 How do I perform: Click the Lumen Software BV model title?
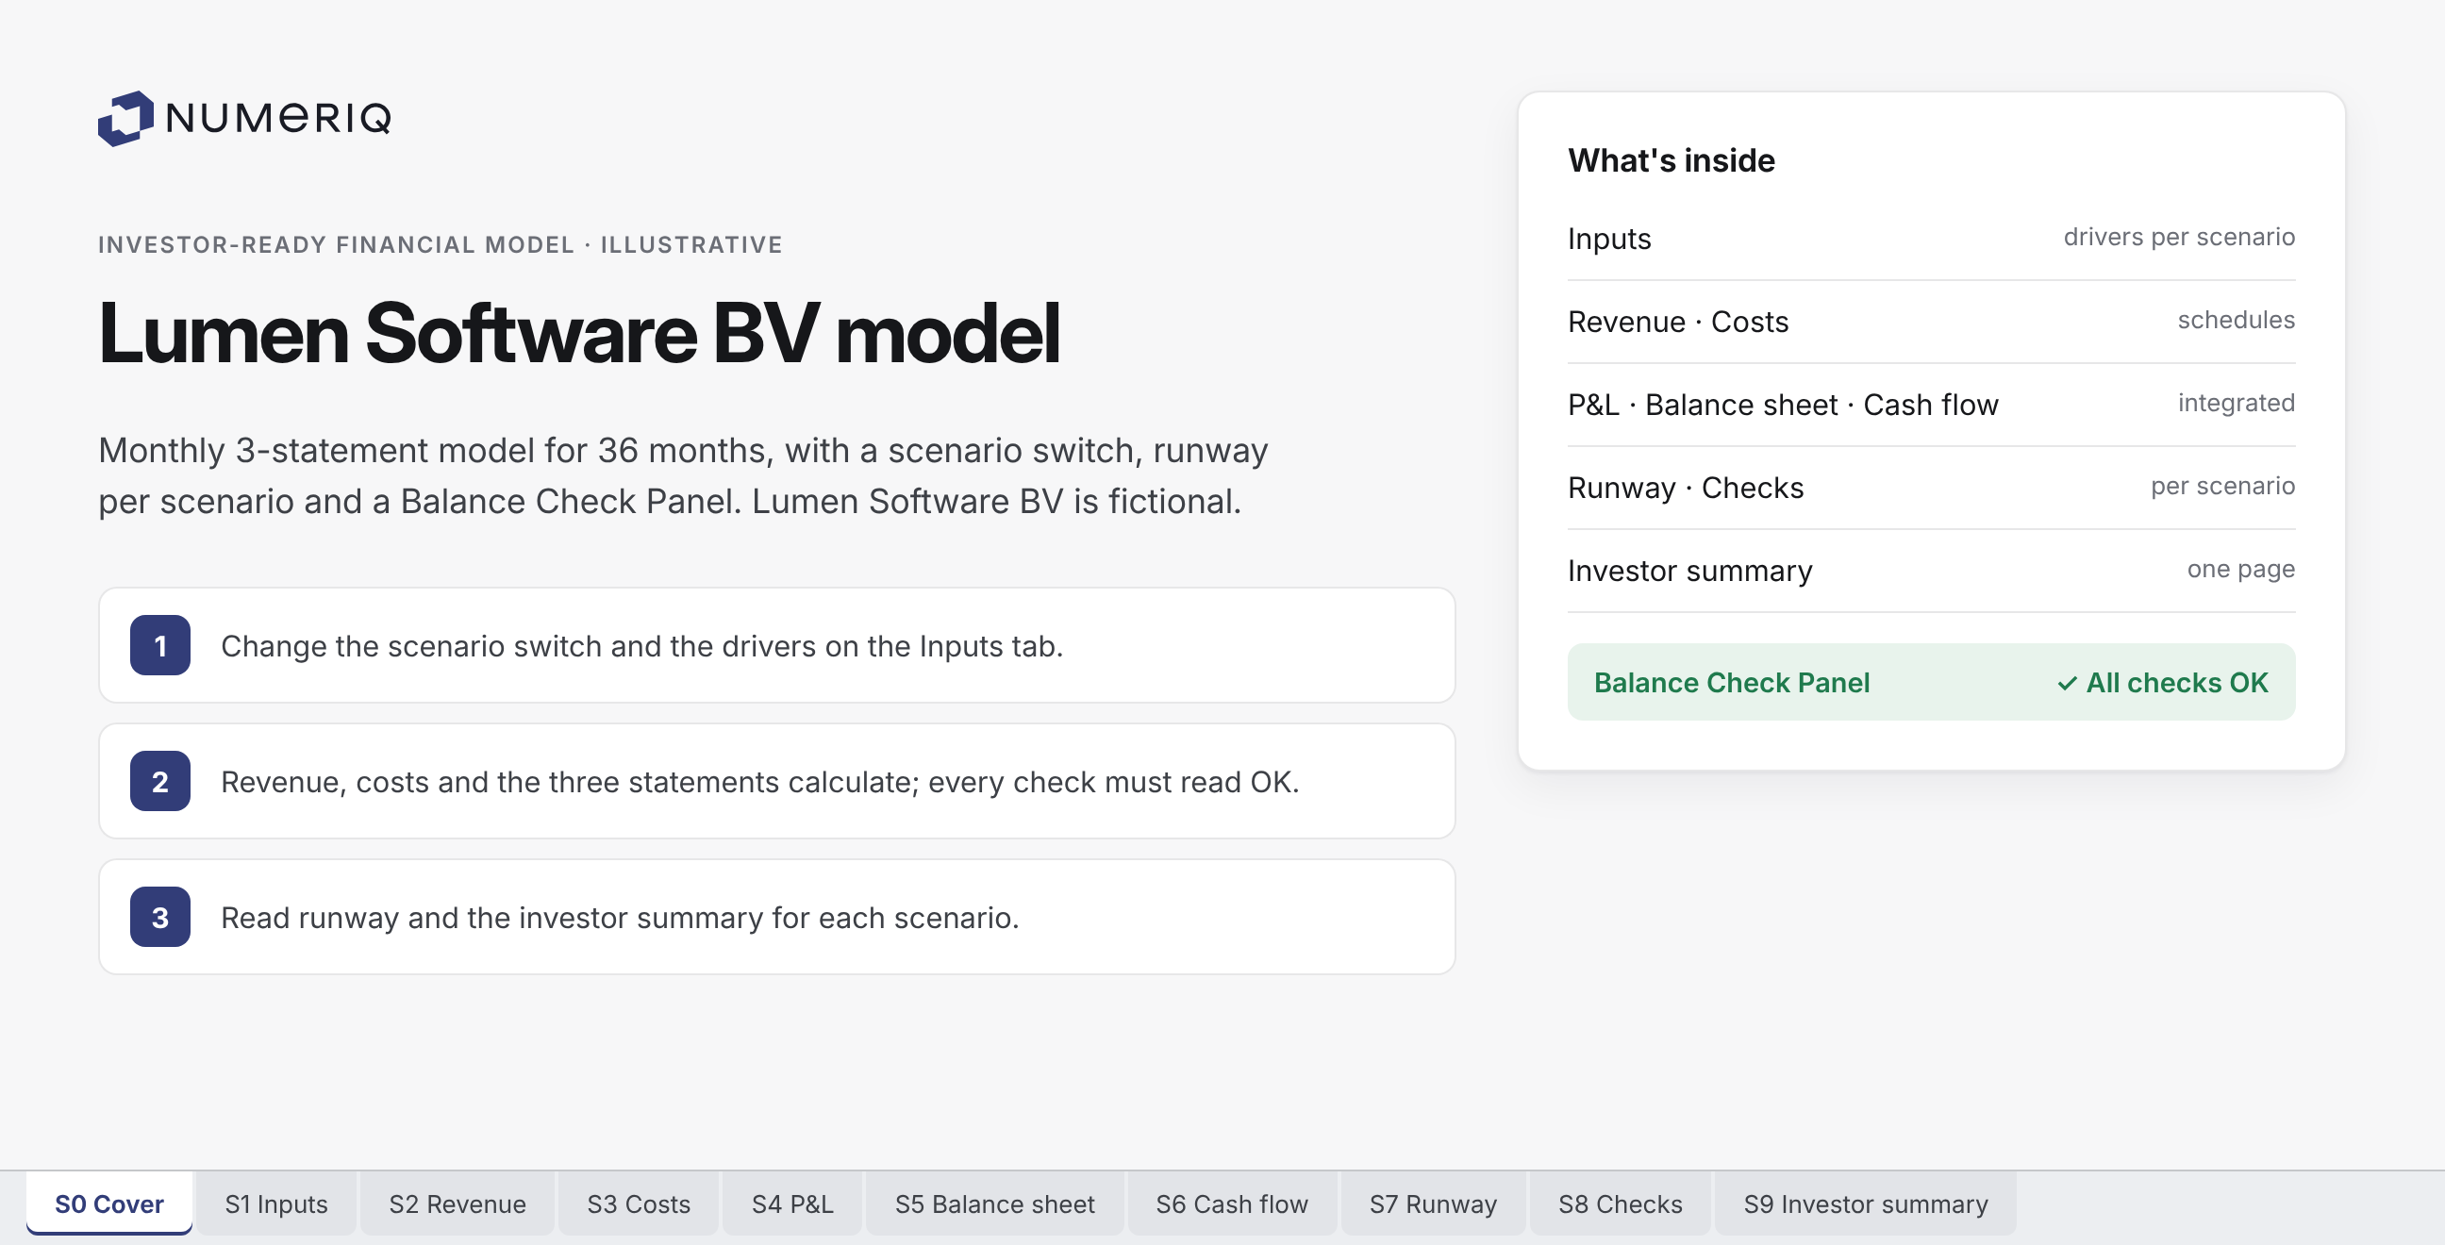click(x=579, y=333)
